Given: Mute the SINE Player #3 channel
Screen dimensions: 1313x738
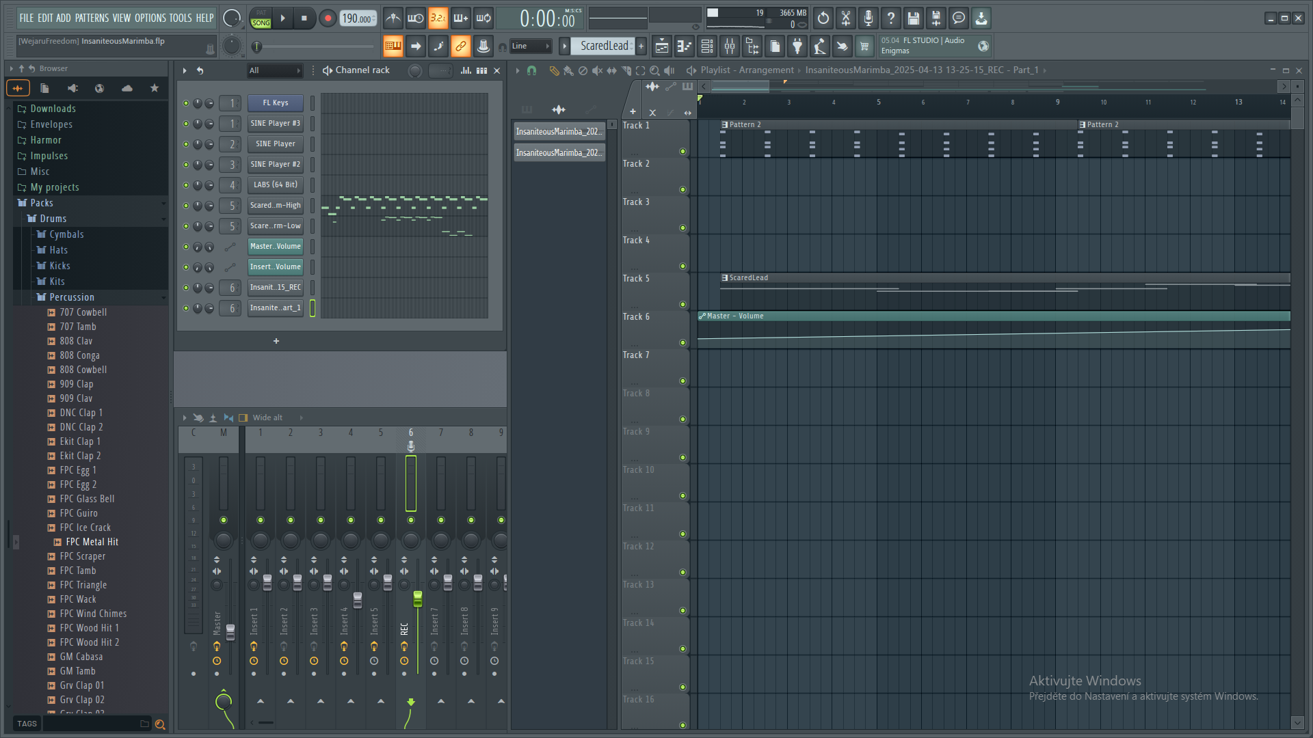Looking at the screenshot, I should coord(186,124).
